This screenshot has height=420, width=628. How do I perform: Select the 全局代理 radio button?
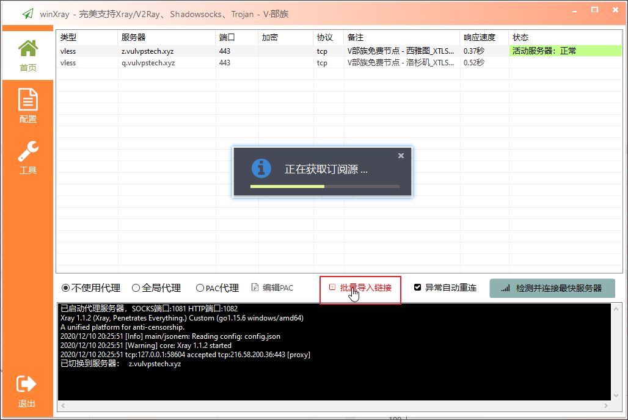[x=136, y=288]
